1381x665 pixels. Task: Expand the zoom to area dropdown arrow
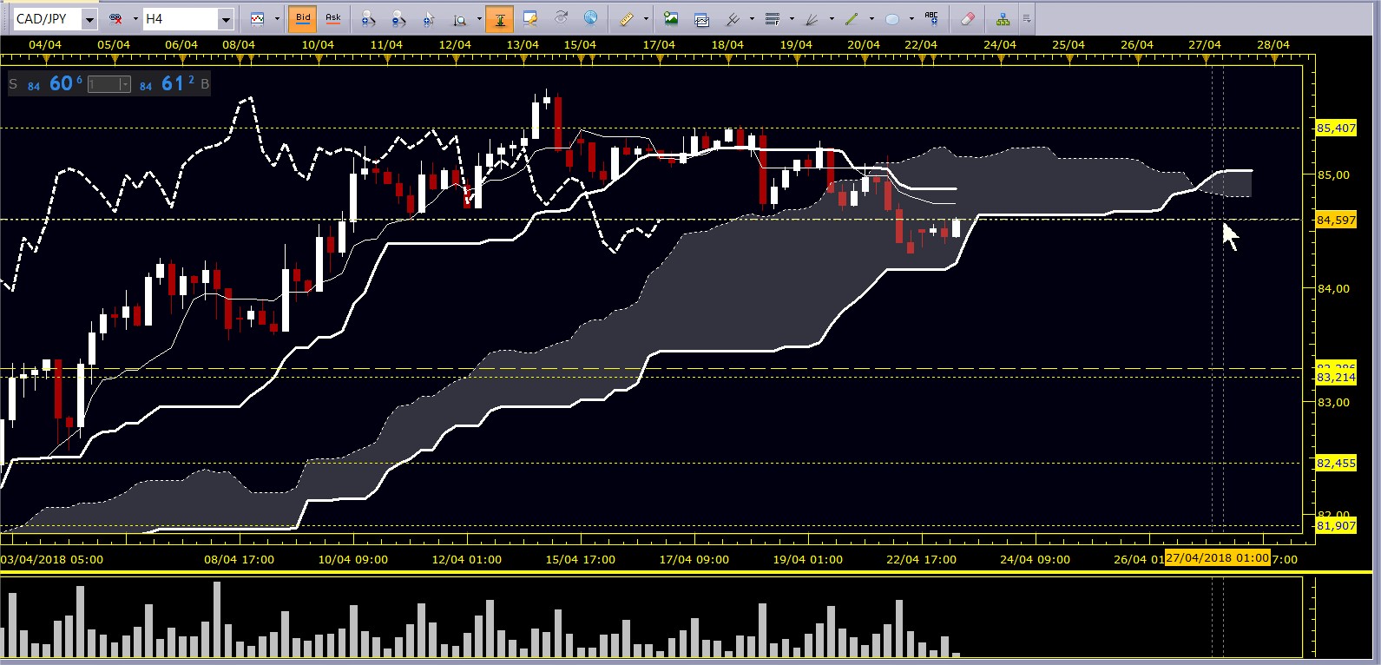coord(479,18)
